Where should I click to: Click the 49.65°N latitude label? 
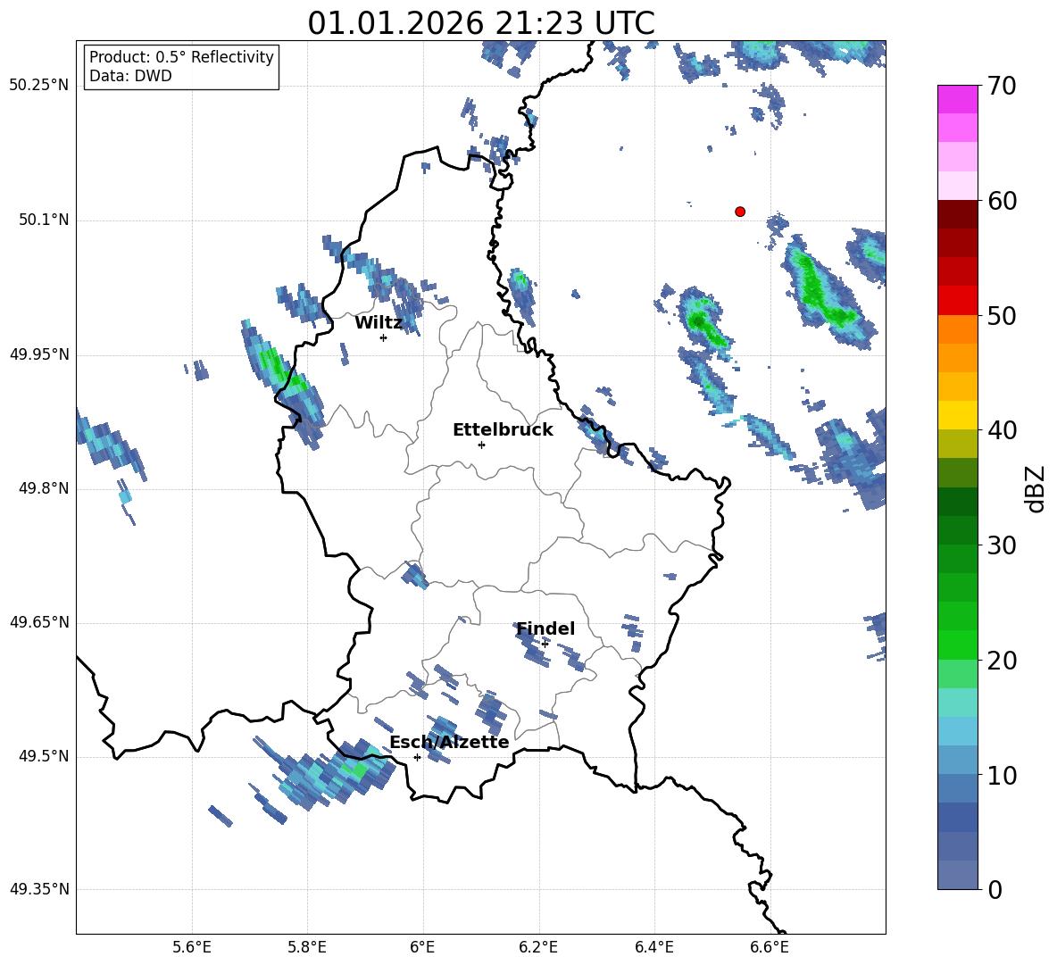coord(39,621)
